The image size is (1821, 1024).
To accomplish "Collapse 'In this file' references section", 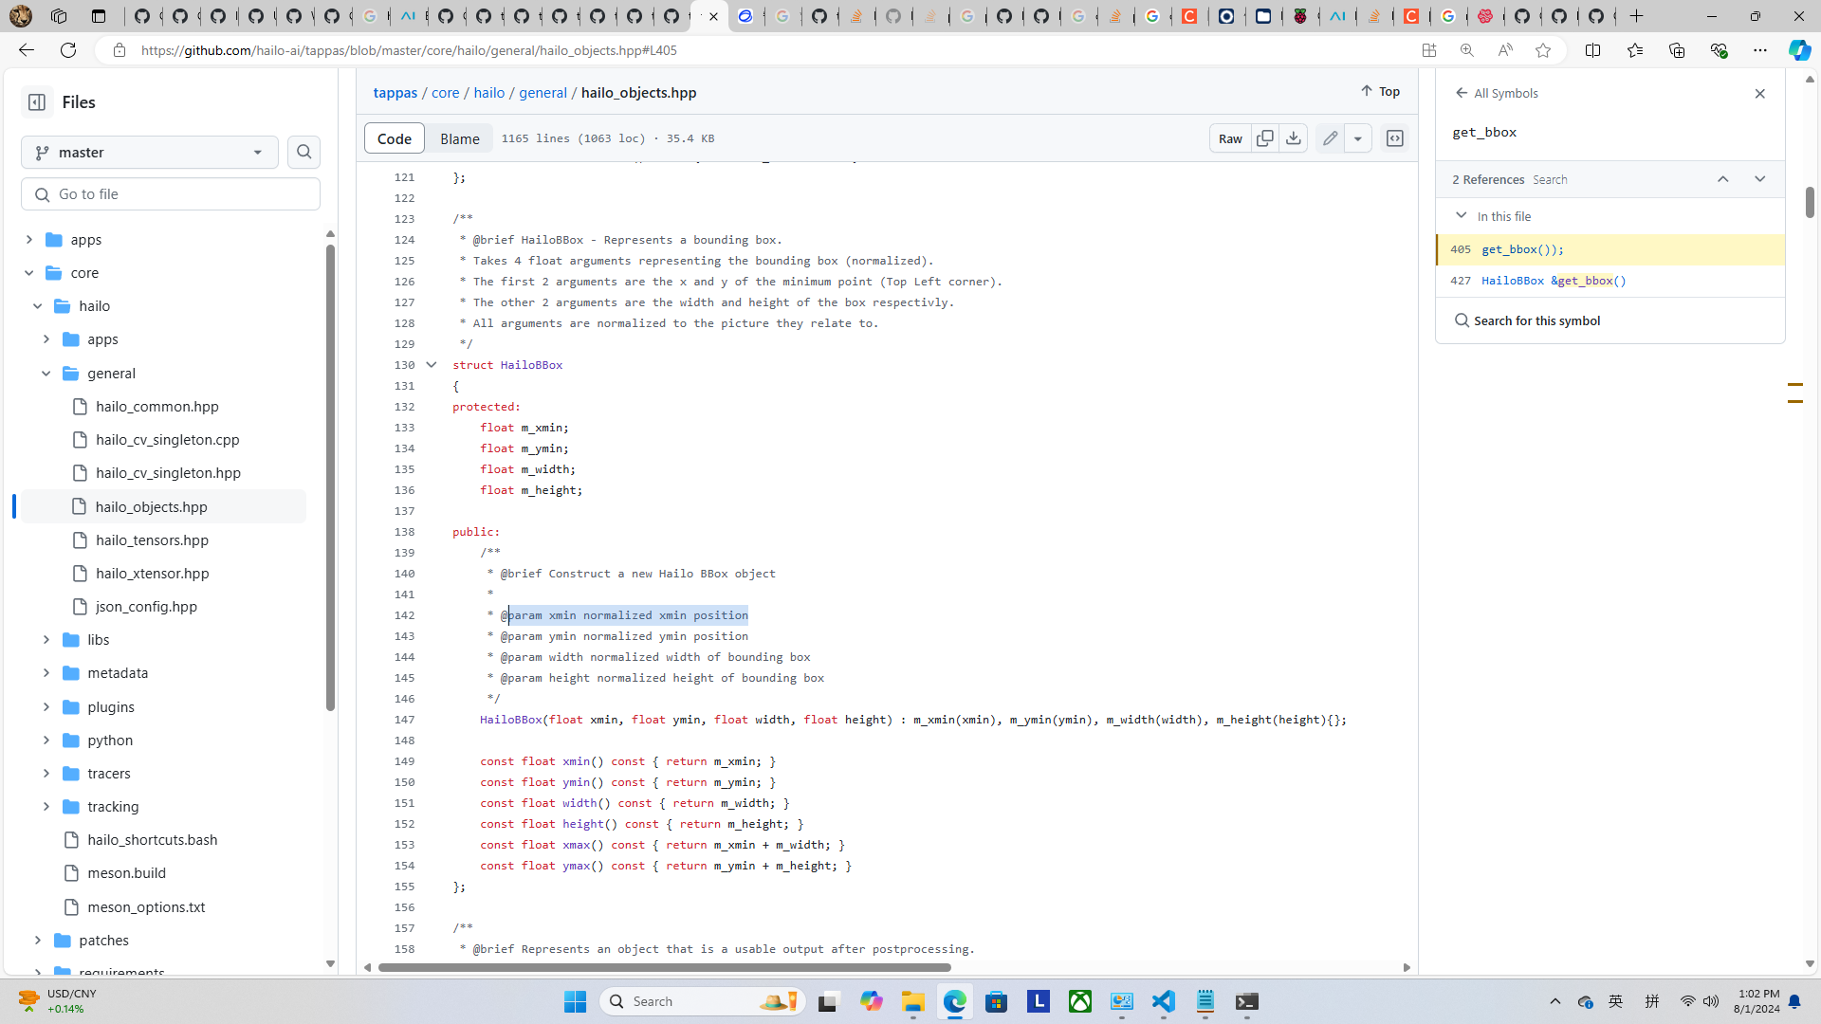I will point(1461,216).
